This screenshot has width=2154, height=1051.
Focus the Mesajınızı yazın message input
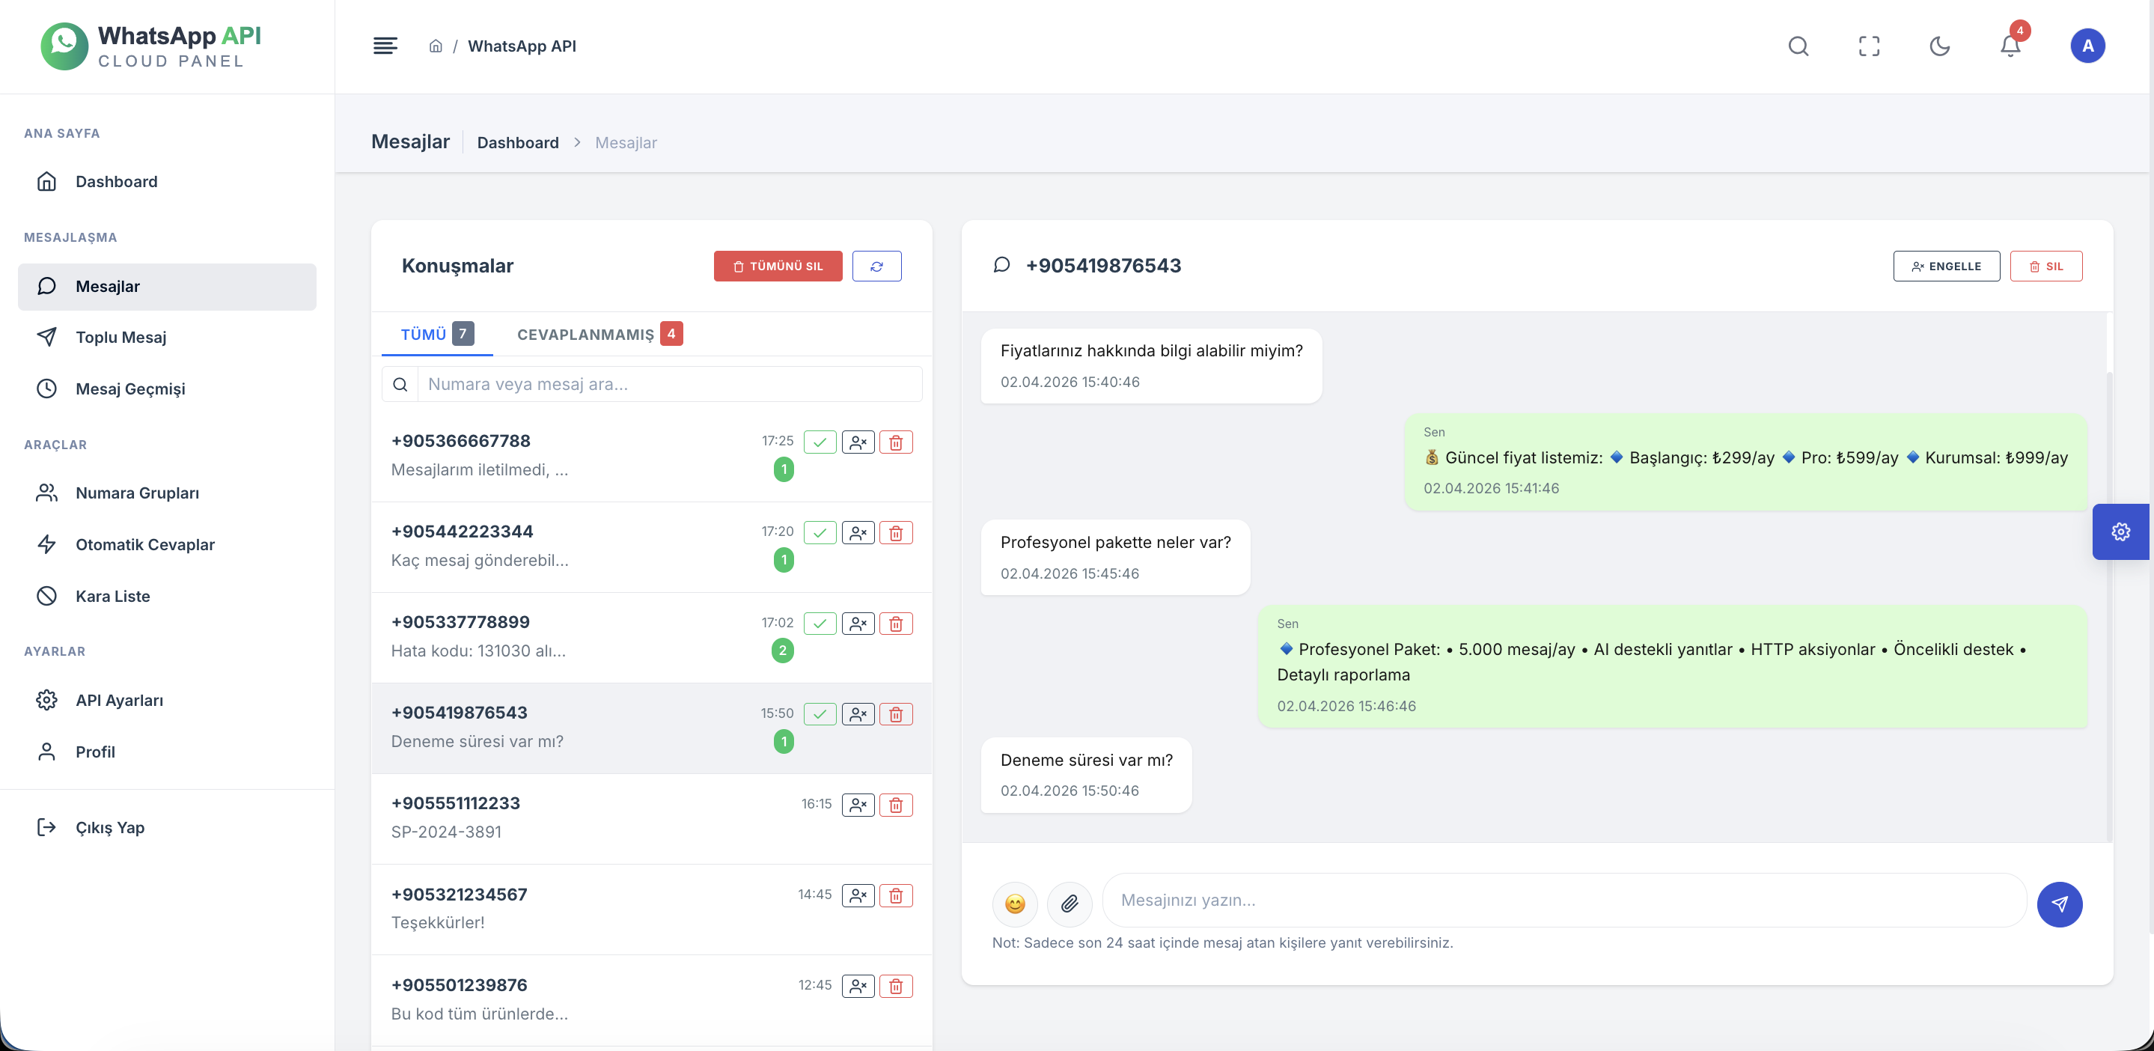click(x=1563, y=901)
